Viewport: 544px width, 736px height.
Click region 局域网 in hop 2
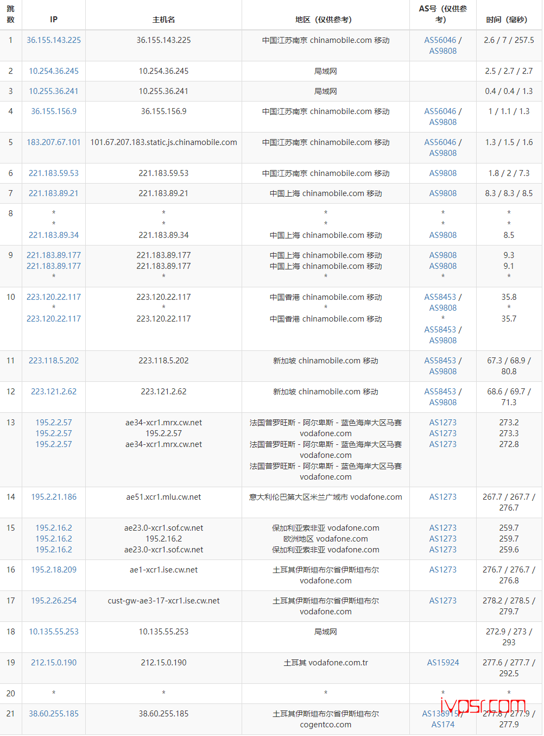click(326, 71)
